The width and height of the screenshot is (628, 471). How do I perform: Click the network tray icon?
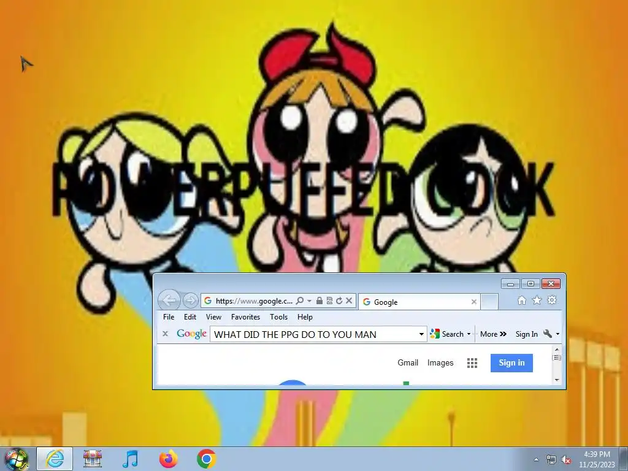click(x=551, y=460)
